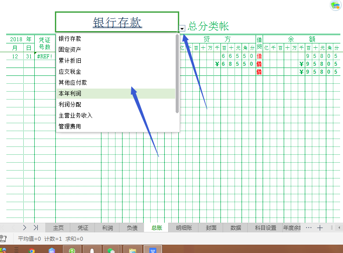The image size is (343, 253).
Task: Select the highlighted 本年利润 entry
Action: coord(116,93)
